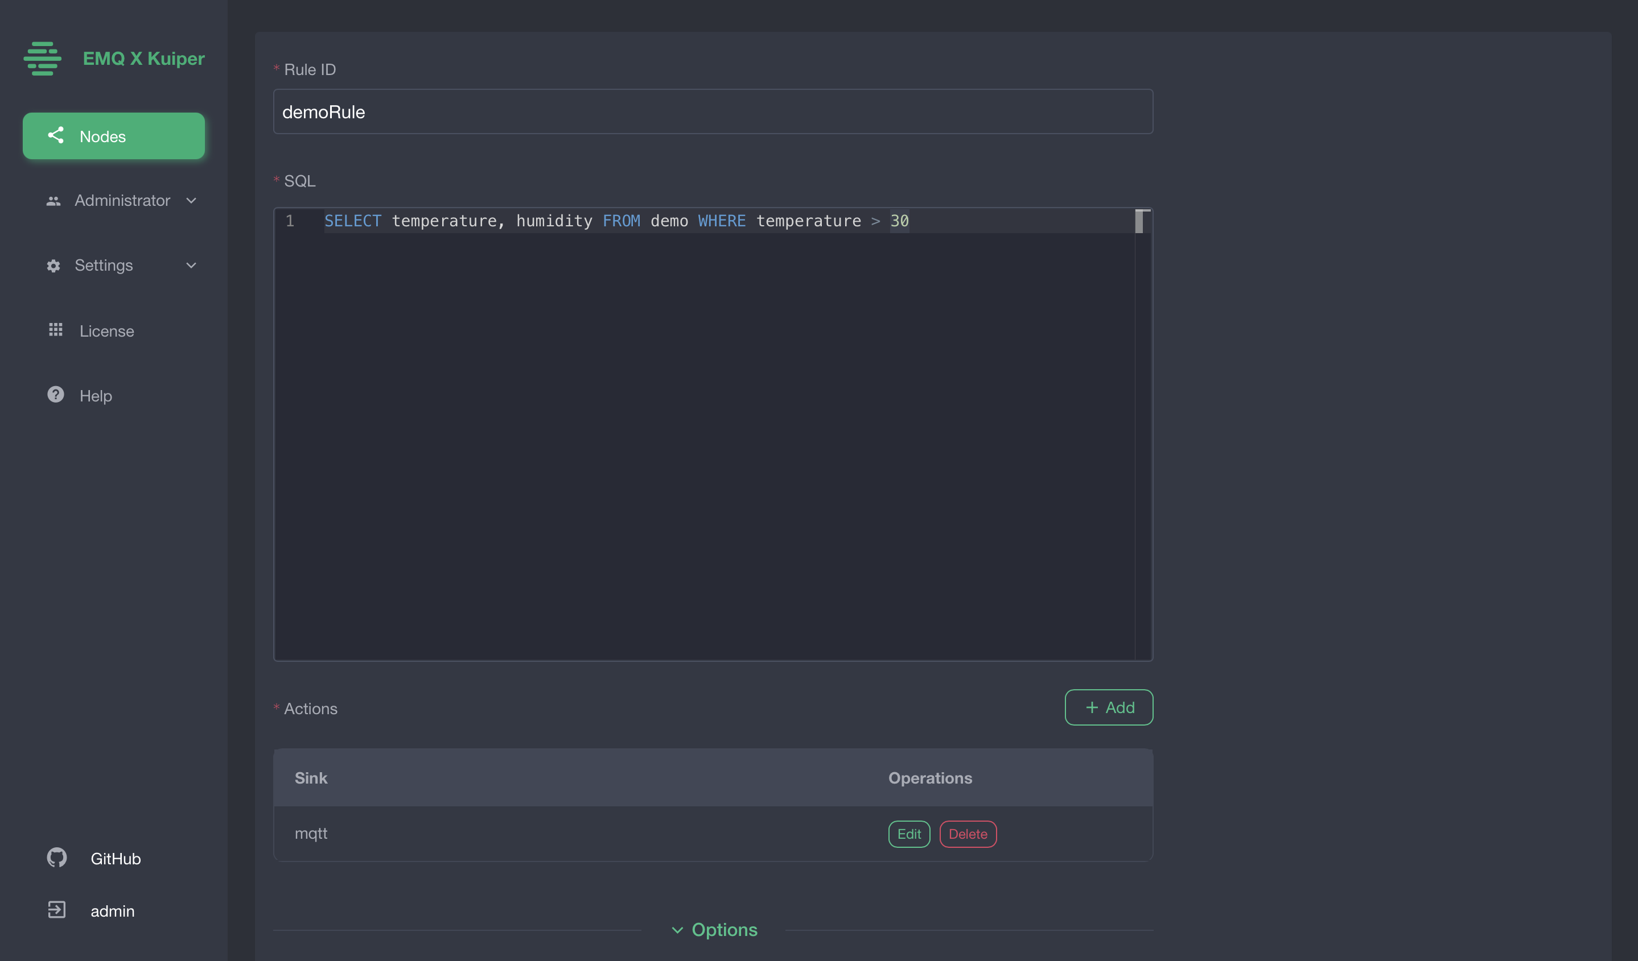Image resolution: width=1638 pixels, height=961 pixels.
Task: Click the EMQ X Kuiper logo icon
Action: pyautogui.click(x=42, y=59)
